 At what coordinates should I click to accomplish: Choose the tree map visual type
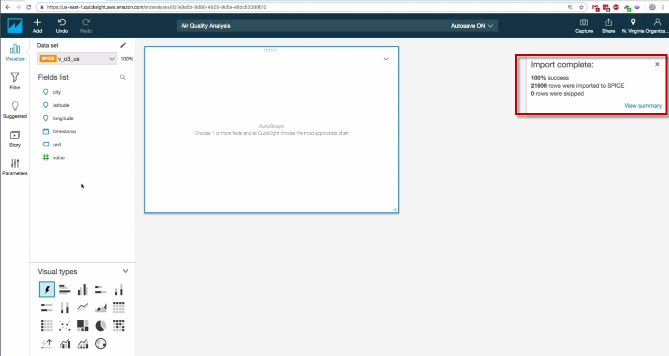83,325
